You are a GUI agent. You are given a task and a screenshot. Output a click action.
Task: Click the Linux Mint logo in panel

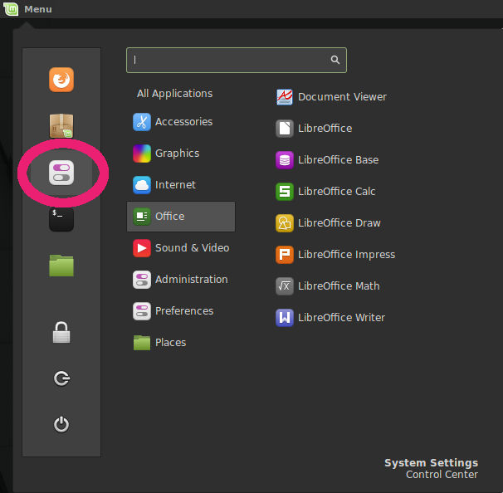[x=11, y=8]
